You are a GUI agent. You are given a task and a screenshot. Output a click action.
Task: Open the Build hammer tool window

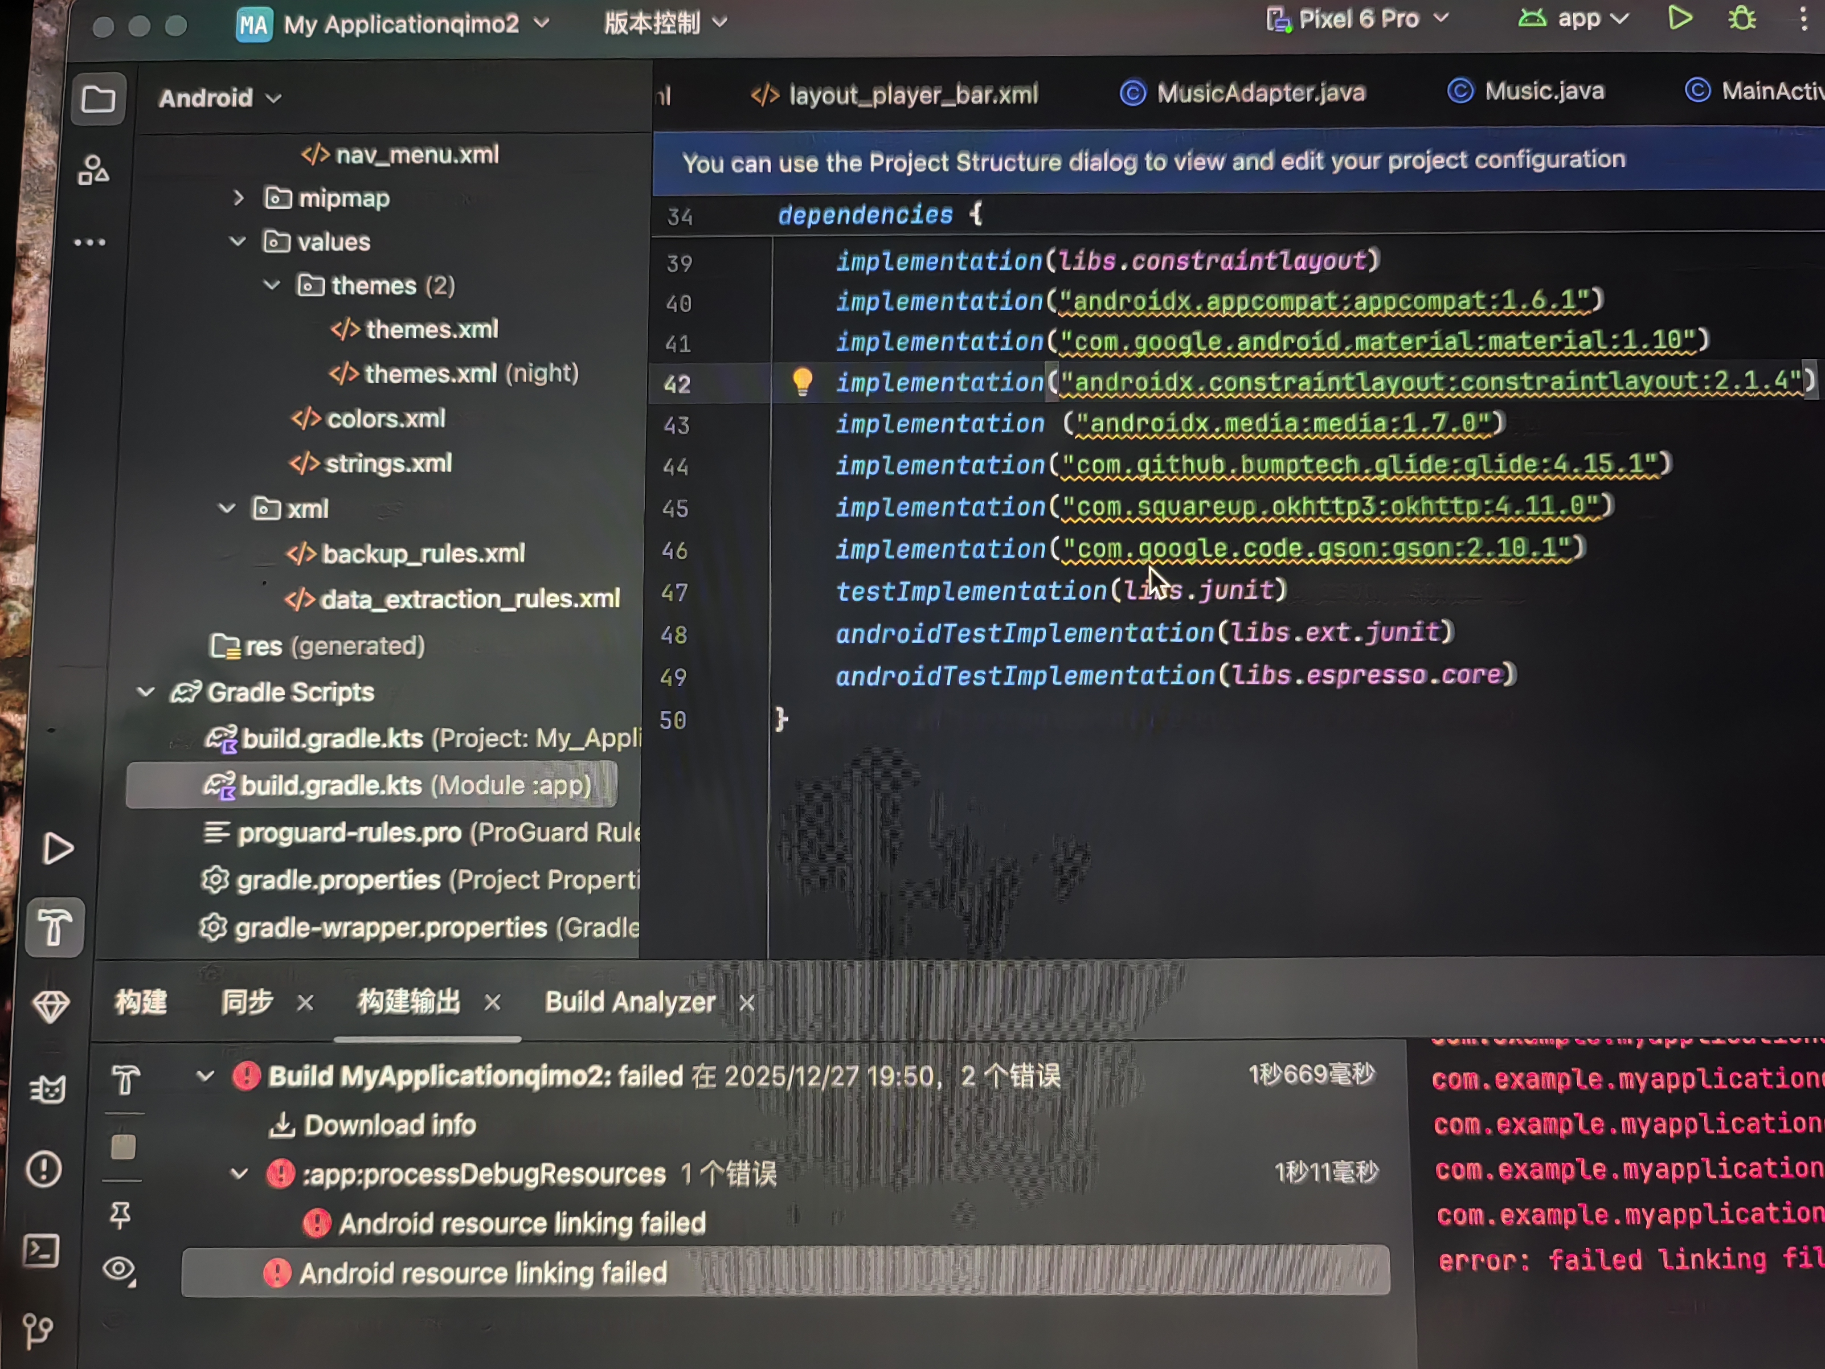point(54,926)
